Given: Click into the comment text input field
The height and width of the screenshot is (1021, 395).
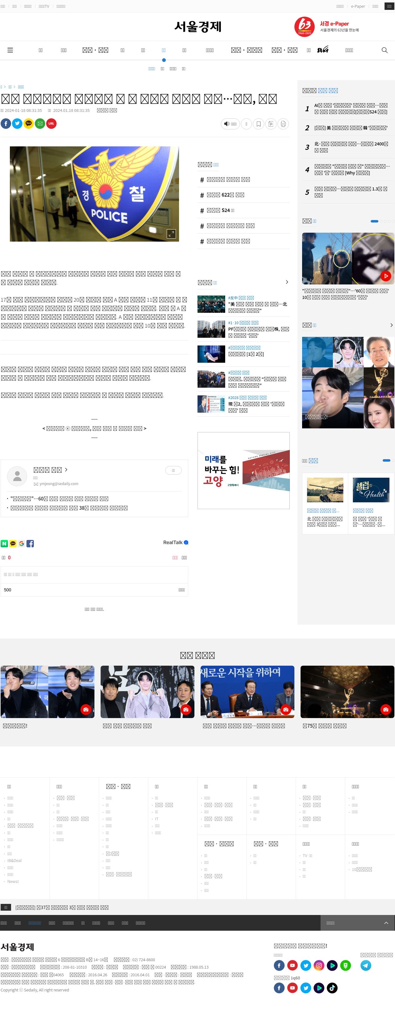Looking at the screenshot, I should click(x=94, y=575).
